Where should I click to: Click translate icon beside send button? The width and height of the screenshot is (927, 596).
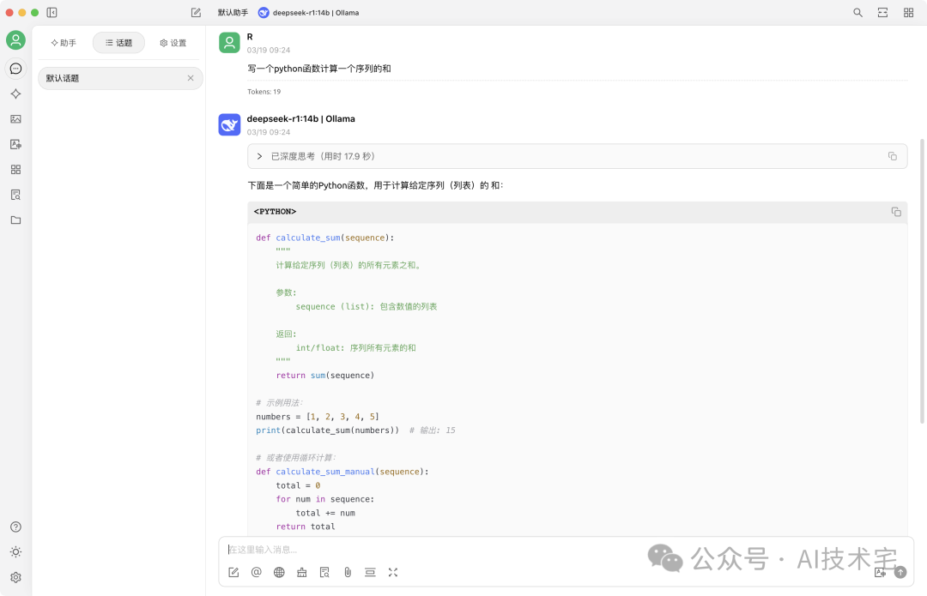pos(881,572)
